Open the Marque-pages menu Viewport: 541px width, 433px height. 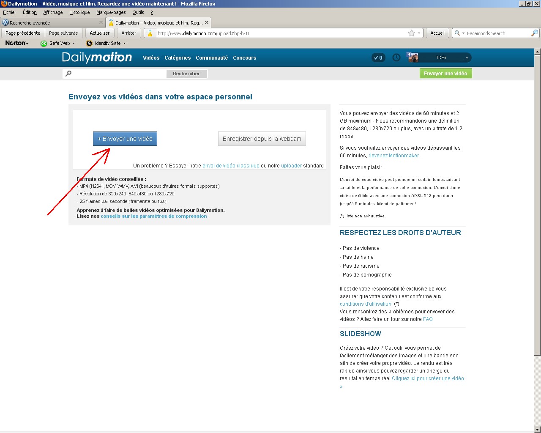[x=111, y=12]
